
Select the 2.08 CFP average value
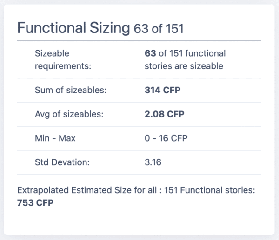[x=165, y=114]
